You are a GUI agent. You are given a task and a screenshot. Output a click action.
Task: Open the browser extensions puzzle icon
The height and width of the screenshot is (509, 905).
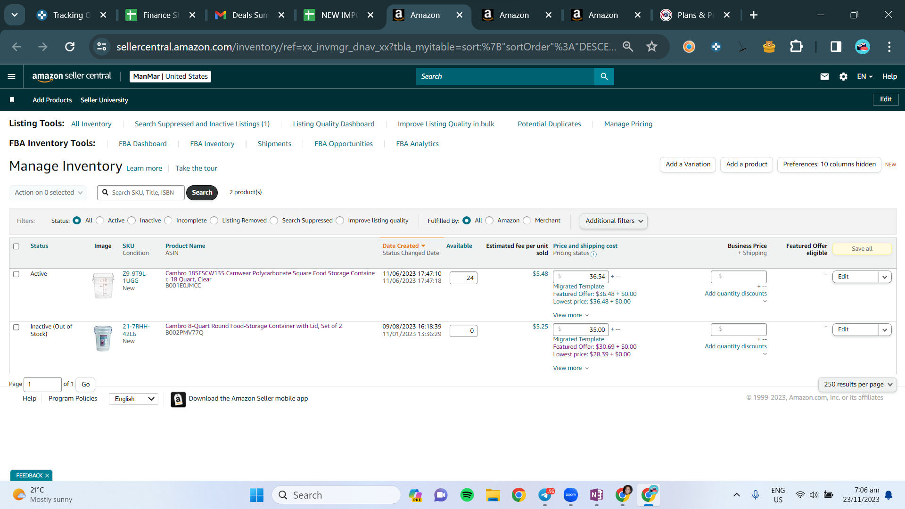796,47
